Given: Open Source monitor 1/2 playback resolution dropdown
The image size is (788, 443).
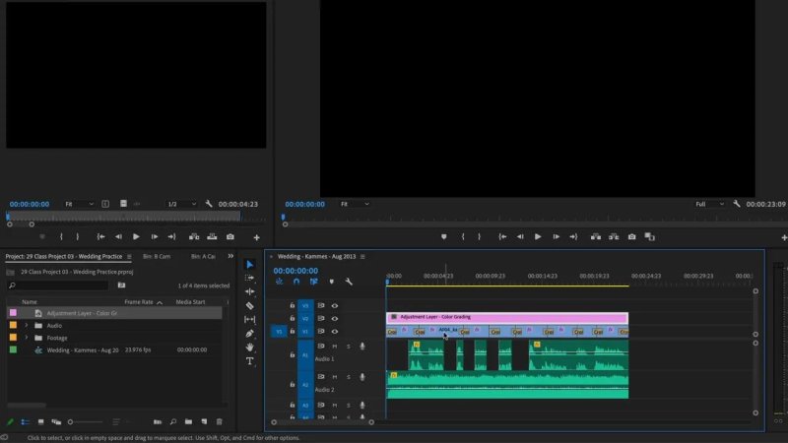Looking at the screenshot, I should click(182, 204).
